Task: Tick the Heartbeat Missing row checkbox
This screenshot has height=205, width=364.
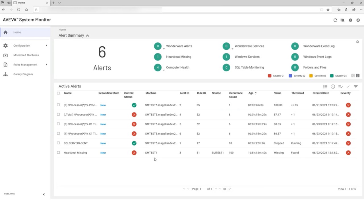Action: coord(59,152)
